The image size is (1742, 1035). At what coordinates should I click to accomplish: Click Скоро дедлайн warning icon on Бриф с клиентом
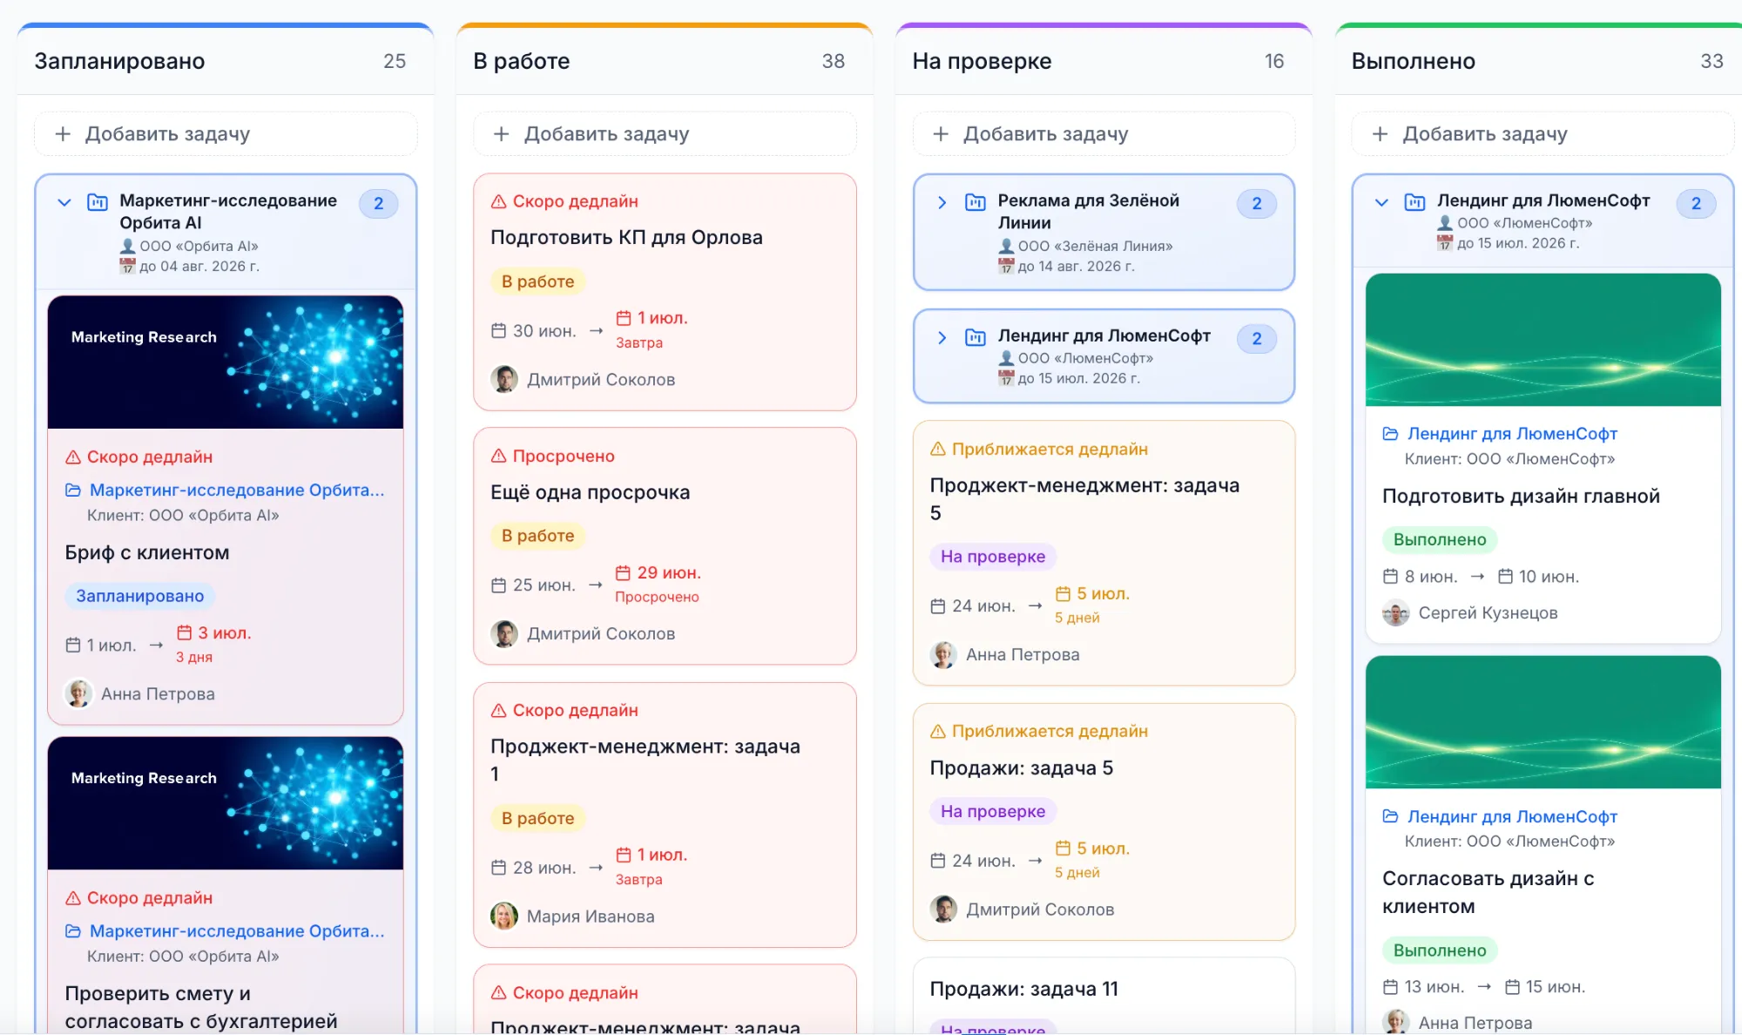pos(73,457)
